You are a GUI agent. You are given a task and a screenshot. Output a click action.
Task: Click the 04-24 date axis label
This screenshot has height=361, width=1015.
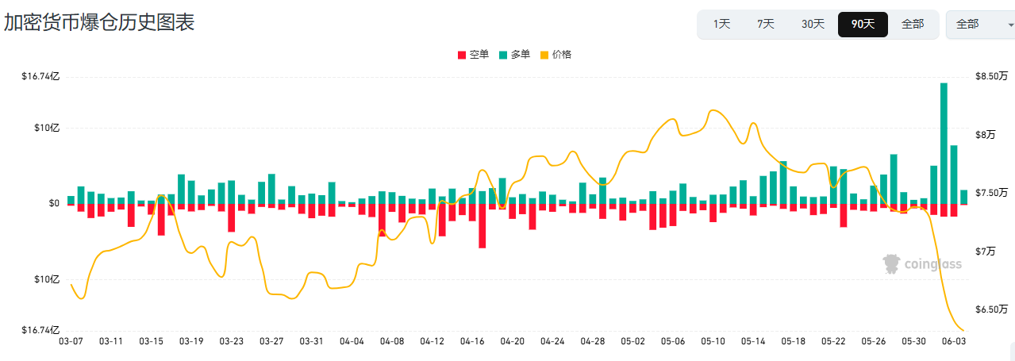pos(552,341)
